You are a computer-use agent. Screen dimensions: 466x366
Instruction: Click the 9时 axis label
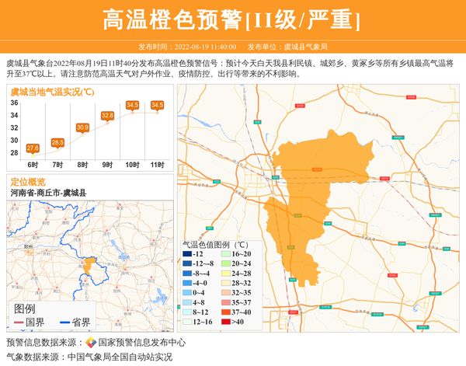(x=108, y=165)
